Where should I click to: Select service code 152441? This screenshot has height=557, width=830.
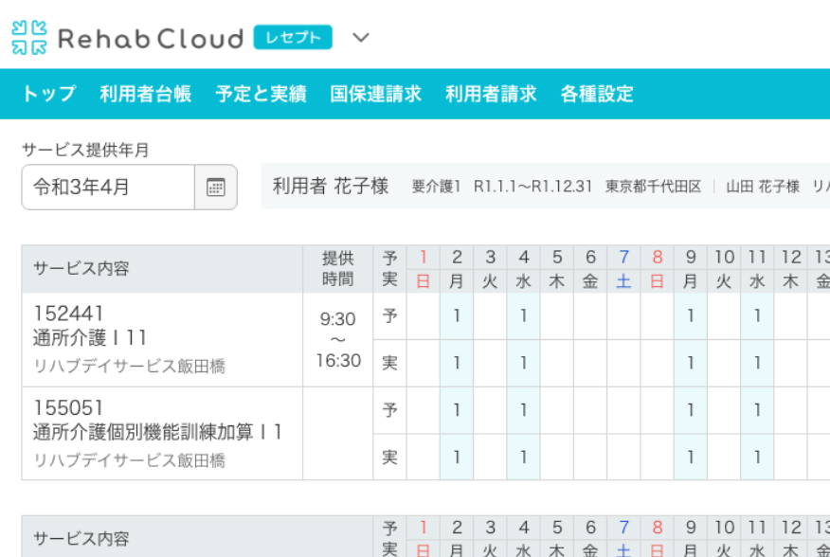point(68,314)
